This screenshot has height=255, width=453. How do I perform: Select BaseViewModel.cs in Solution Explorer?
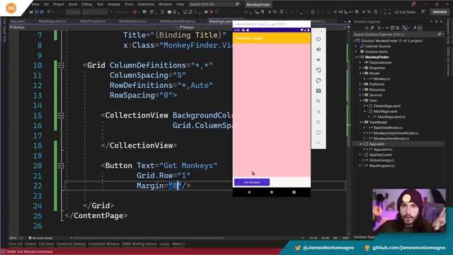click(x=388, y=127)
